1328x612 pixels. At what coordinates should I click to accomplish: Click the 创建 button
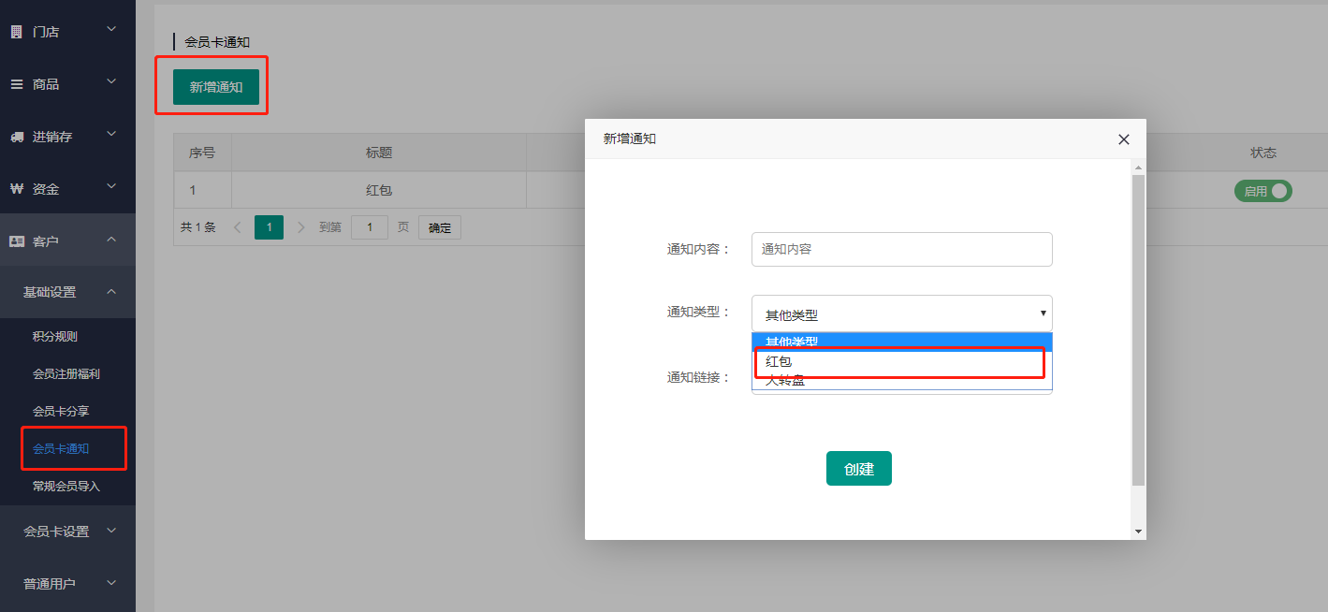(x=858, y=469)
